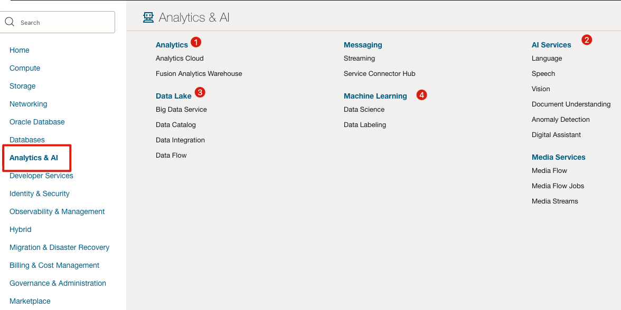Image resolution: width=621 pixels, height=310 pixels.
Task: Click red badge number 4 beside Machine Learning
Action: pos(421,95)
